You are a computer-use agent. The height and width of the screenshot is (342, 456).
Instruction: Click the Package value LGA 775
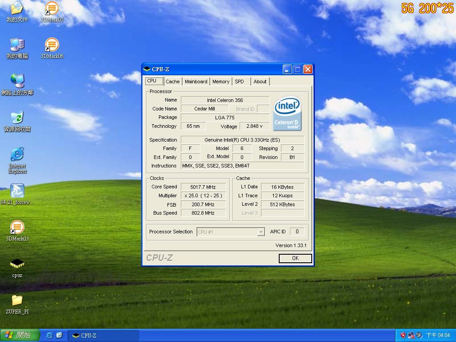225,118
